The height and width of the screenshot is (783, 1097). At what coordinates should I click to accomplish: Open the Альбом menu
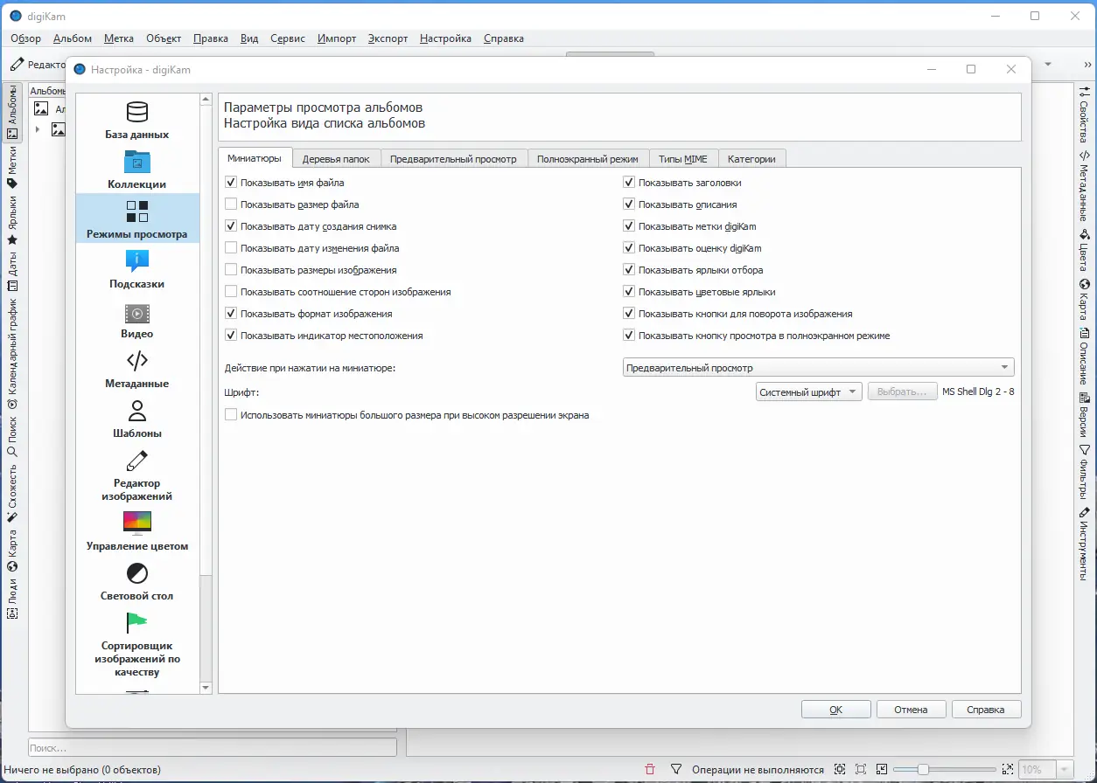[x=73, y=38]
